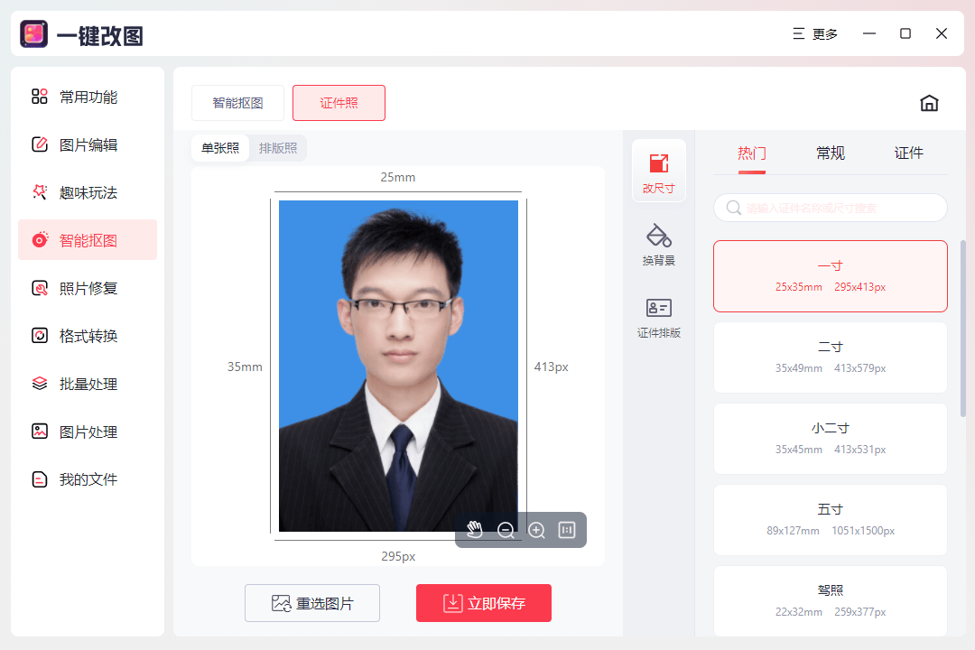Click the 立即保存 save button
The height and width of the screenshot is (650, 975).
[x=483, y=602]
